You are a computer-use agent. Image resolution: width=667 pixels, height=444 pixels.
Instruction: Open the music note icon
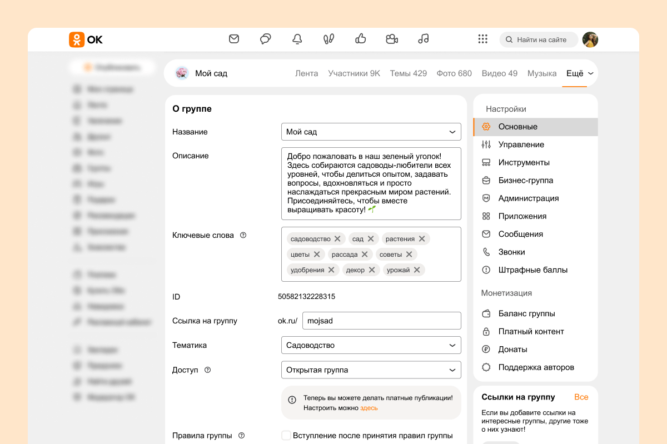pyautogui.click(x=424, y=39)
